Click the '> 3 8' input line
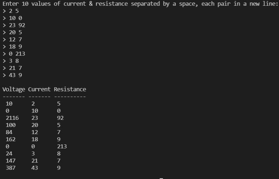The image size is (279, 179). click(11, 61)
